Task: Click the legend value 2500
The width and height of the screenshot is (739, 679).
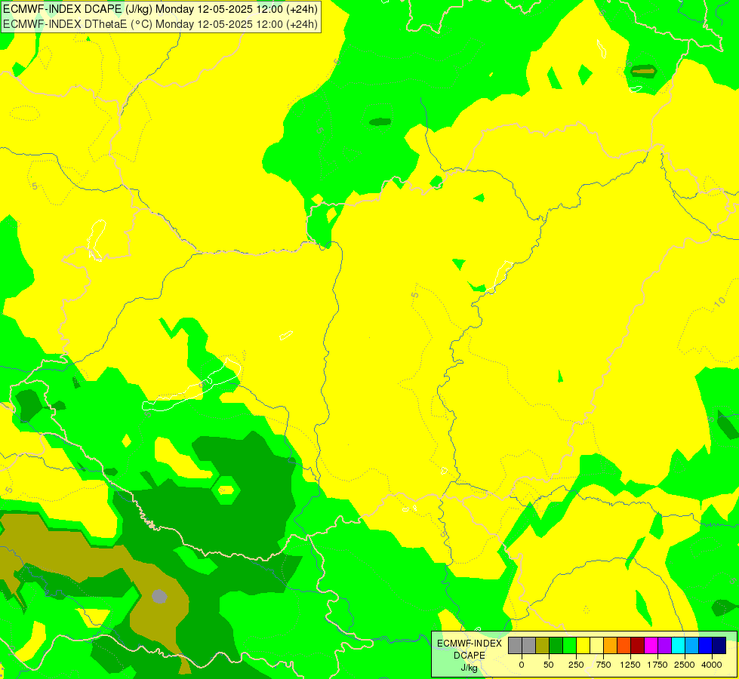Action: pos(685,665)
